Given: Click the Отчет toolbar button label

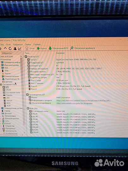Looking at the screenshot, I should [x=32, y=48].
